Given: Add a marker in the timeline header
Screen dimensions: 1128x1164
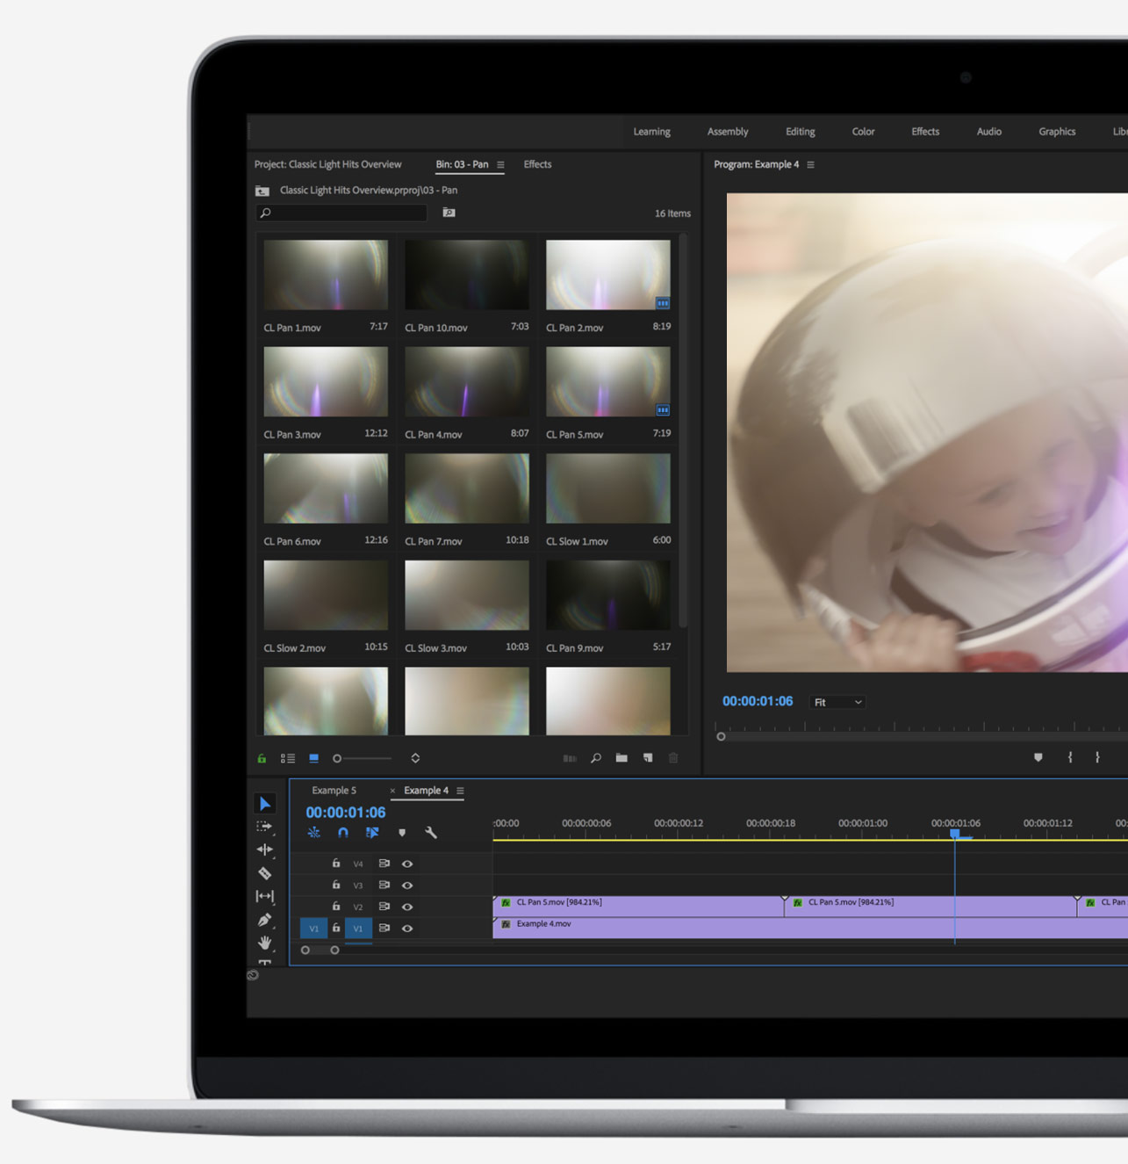Looking at the screenshot, I should [402, 833].
